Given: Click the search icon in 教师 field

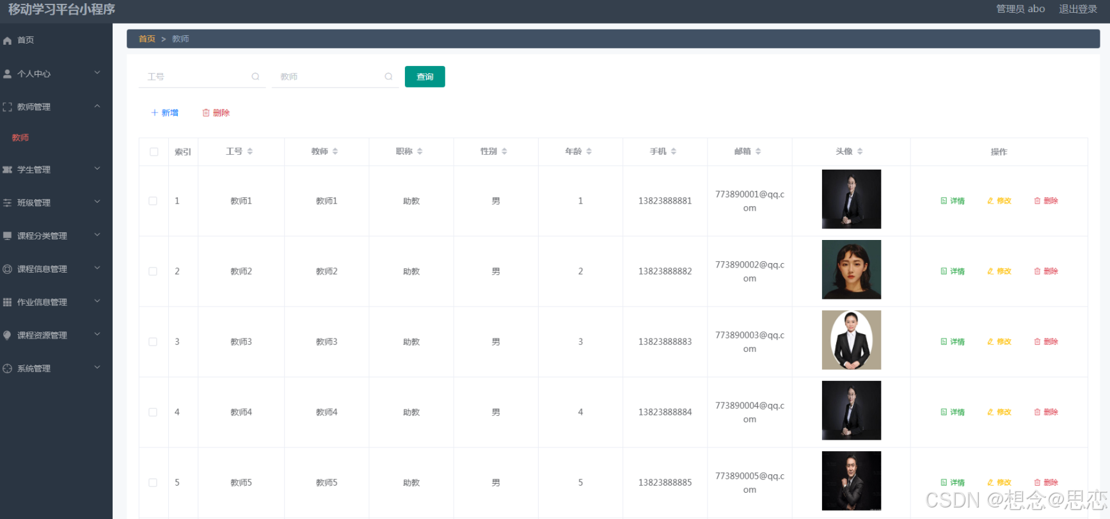Looking at the screenshot, I should pyautogui.click(x=388, y=77).
